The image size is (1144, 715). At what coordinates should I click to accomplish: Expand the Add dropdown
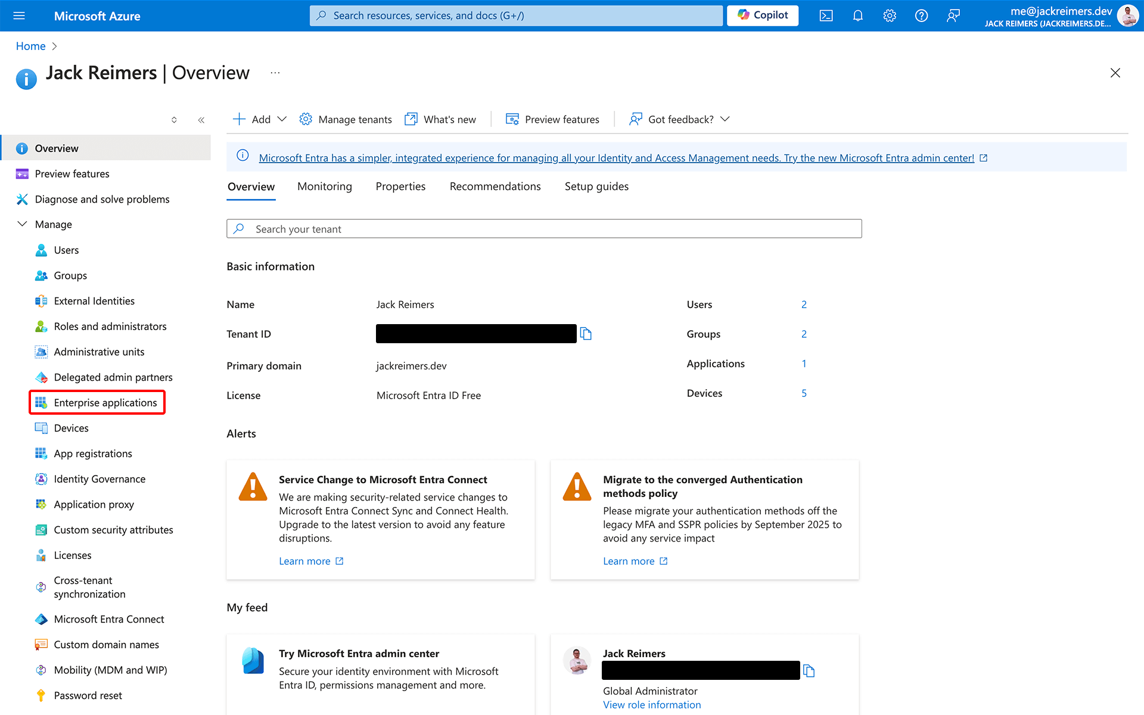click(x=260, y=119)
